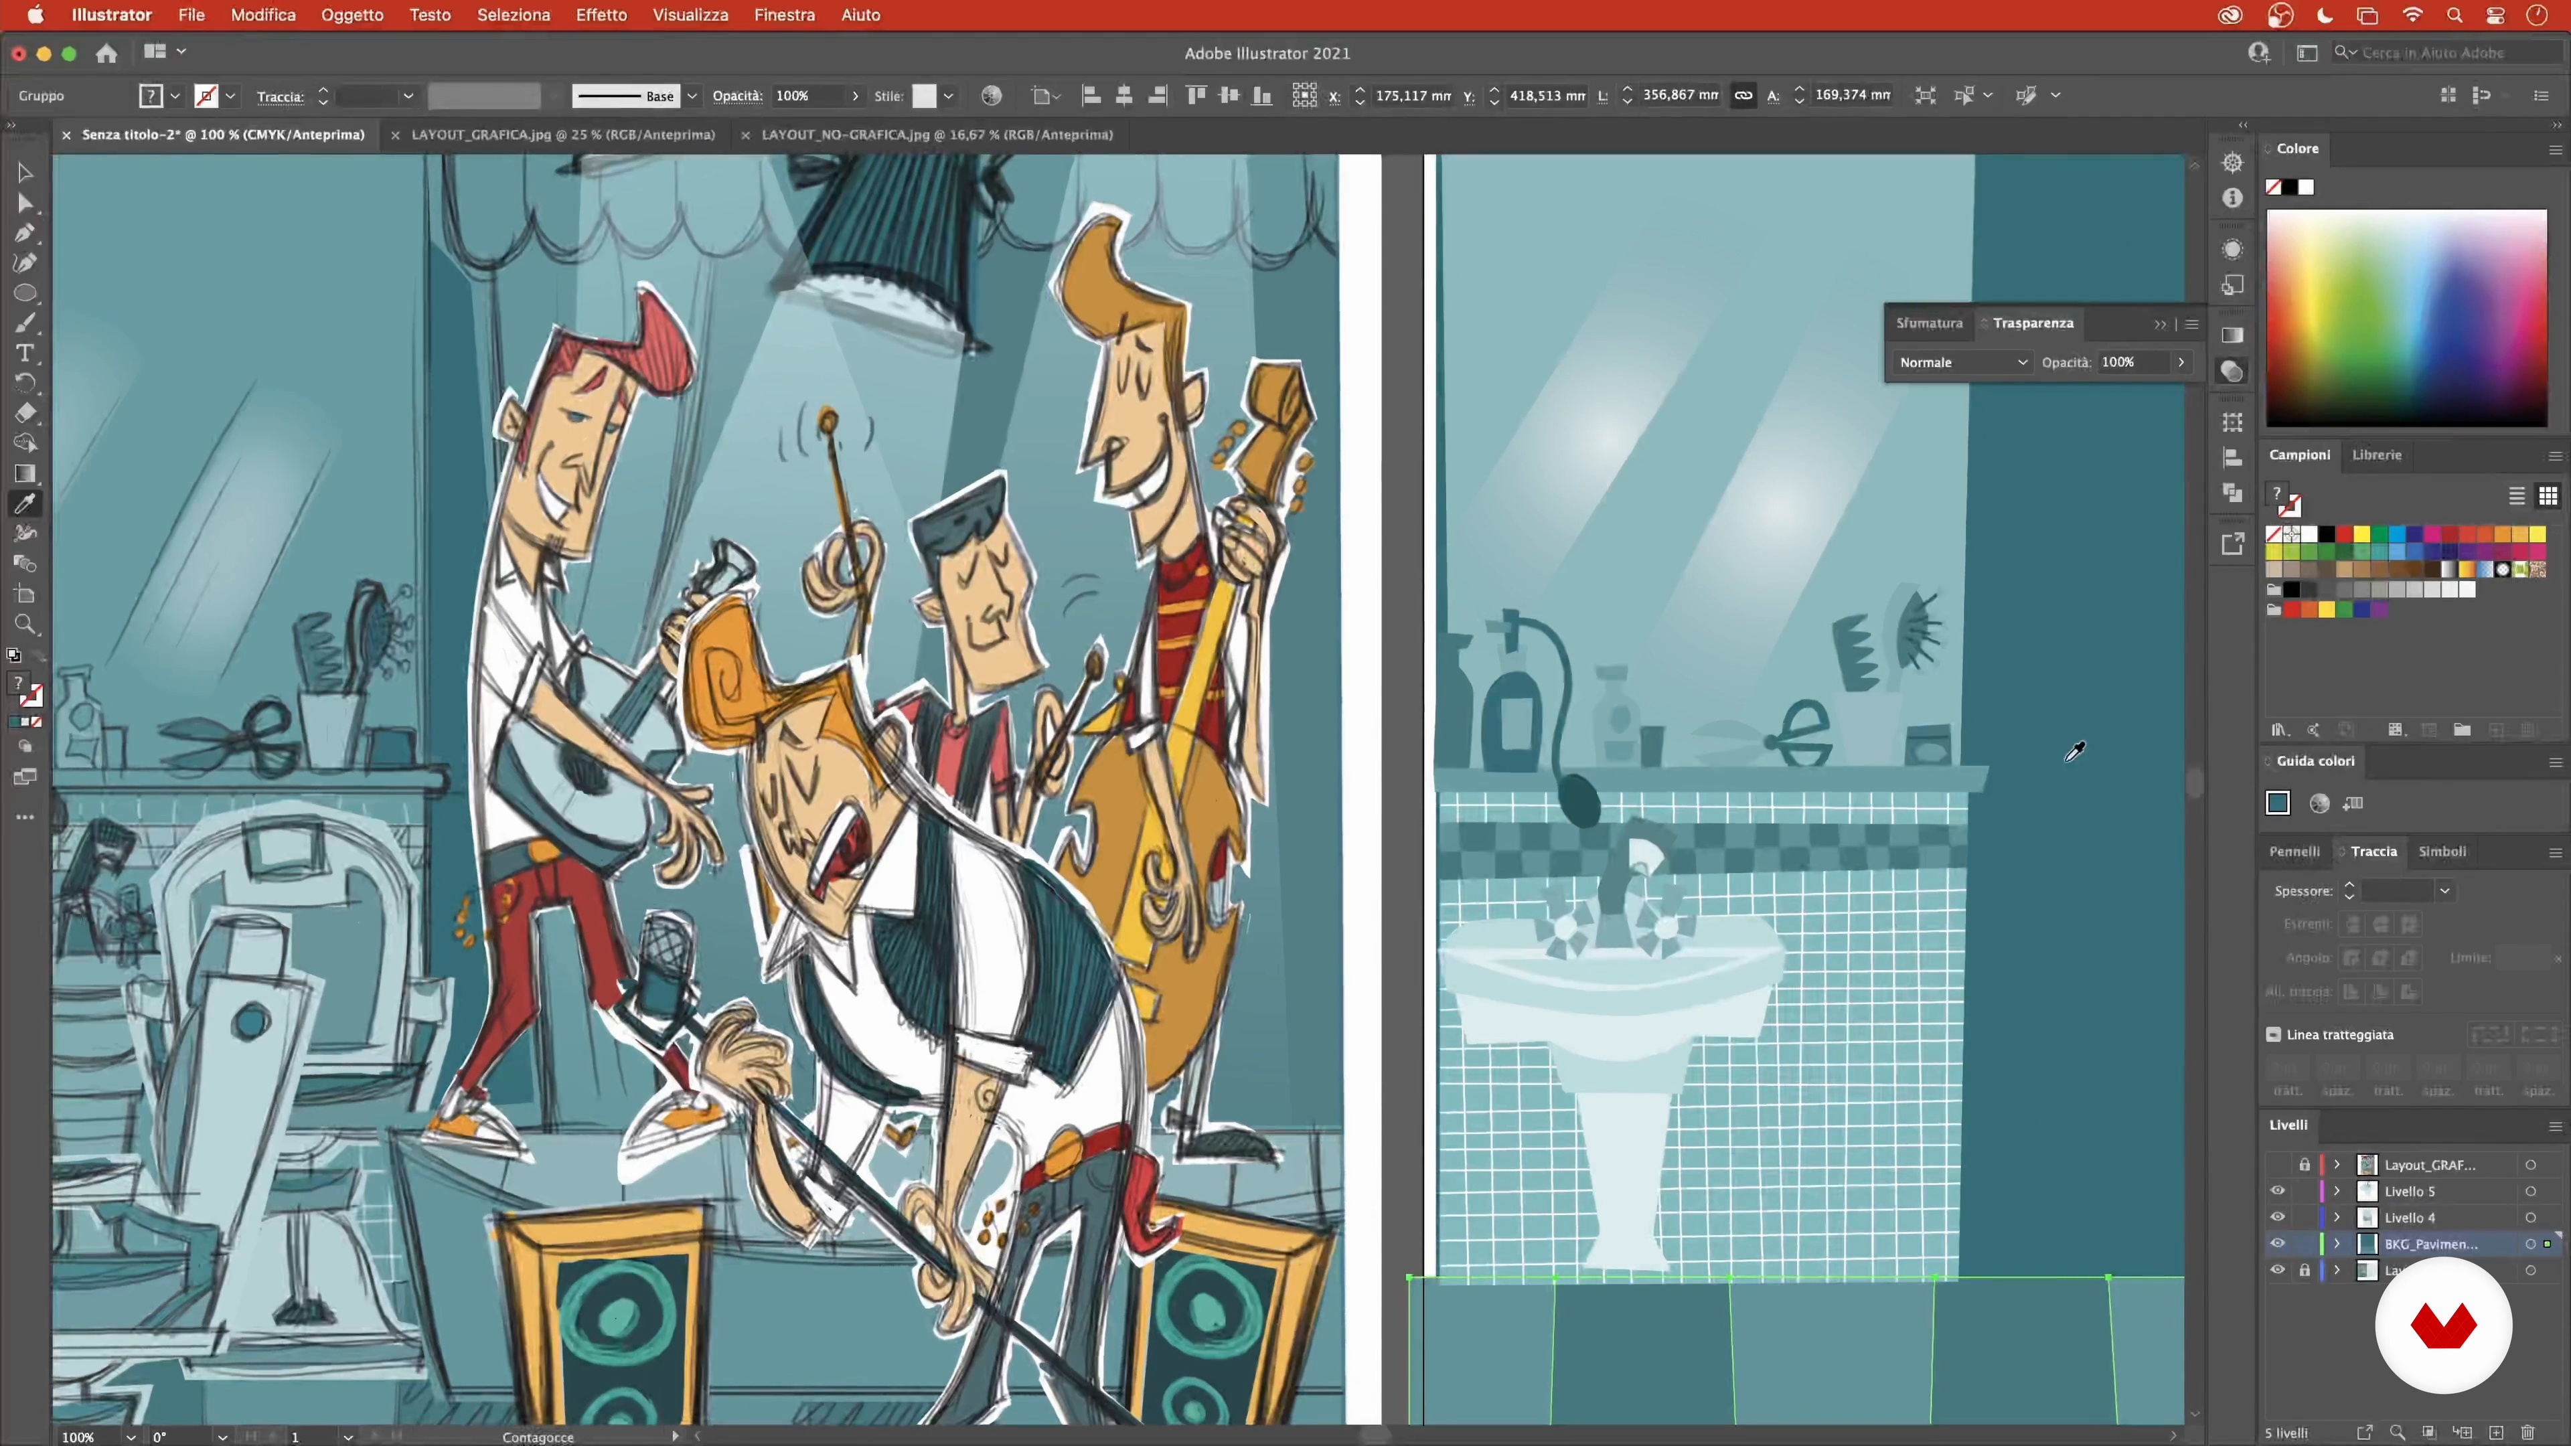This screenshot has width=2571, height=1446.
Task: Select the Pen tool
Action: 25,234
